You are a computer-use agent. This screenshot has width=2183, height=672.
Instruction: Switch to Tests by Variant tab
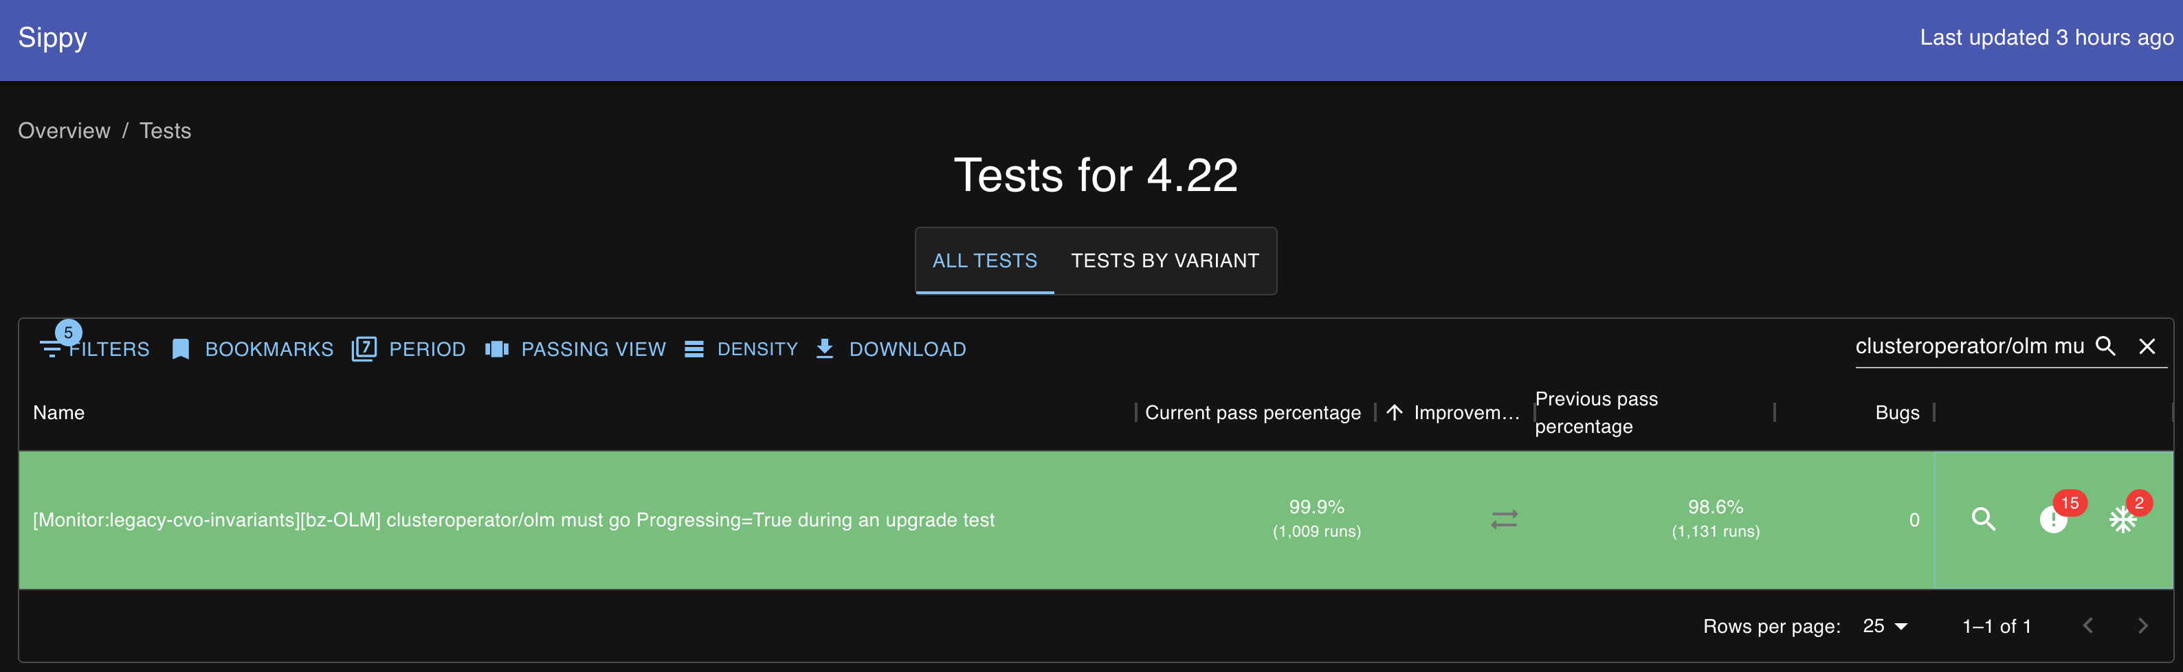(x=1164, y=261)
